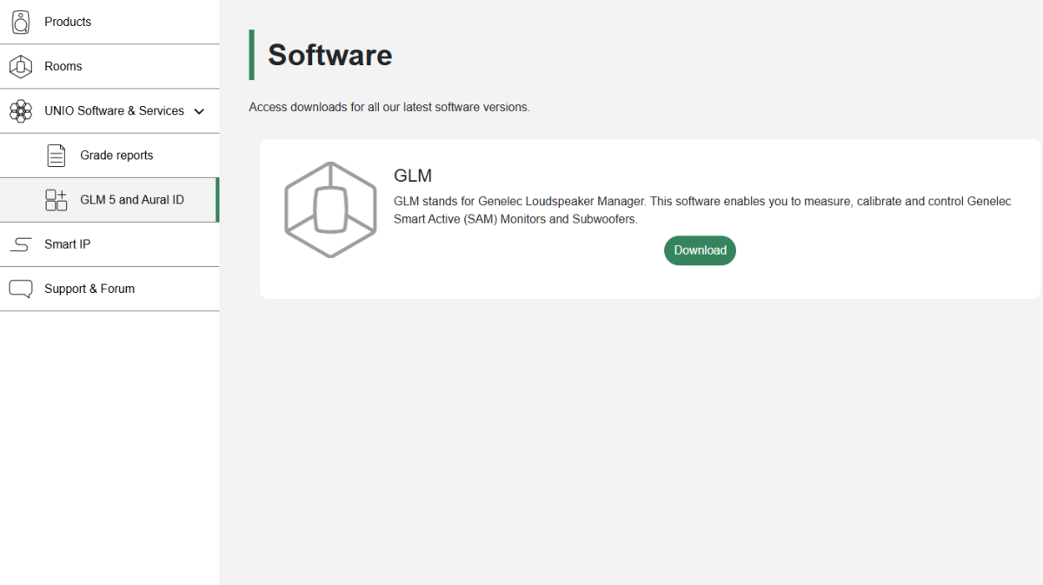The height and width of the screenshot is (585, 1043).
Task: Click the Grade reports document icon
Action: point(56,156)
